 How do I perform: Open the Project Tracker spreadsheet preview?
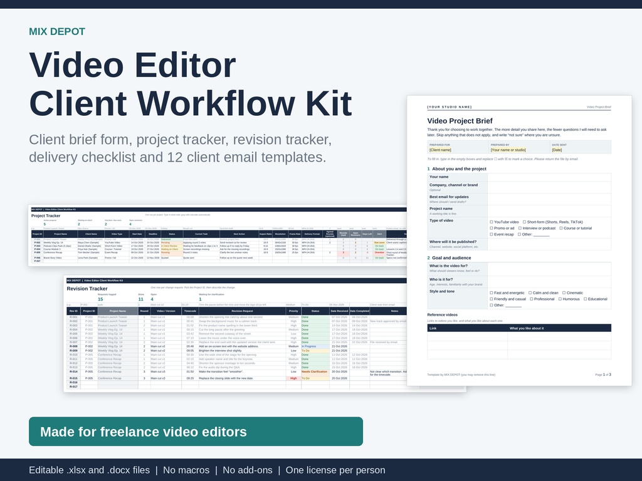[x=218, y=235]
